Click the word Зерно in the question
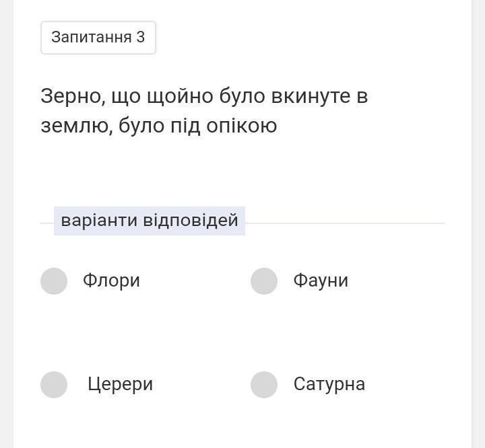The height and width of the screenshot is (448, 485). pyautogui.click(x=71, y=96)
